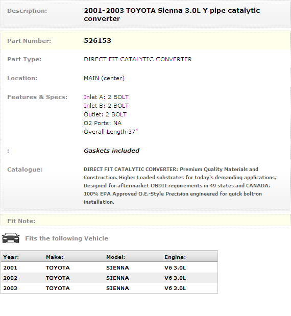The height and width of the screenshot is (316, 291).
Task: Click the 2002 Toyota Sienna table row
Action: click(109, 278)
